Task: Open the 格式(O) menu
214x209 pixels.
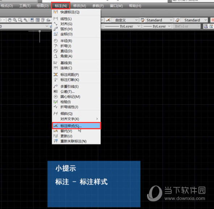Action: click(7, 6)
